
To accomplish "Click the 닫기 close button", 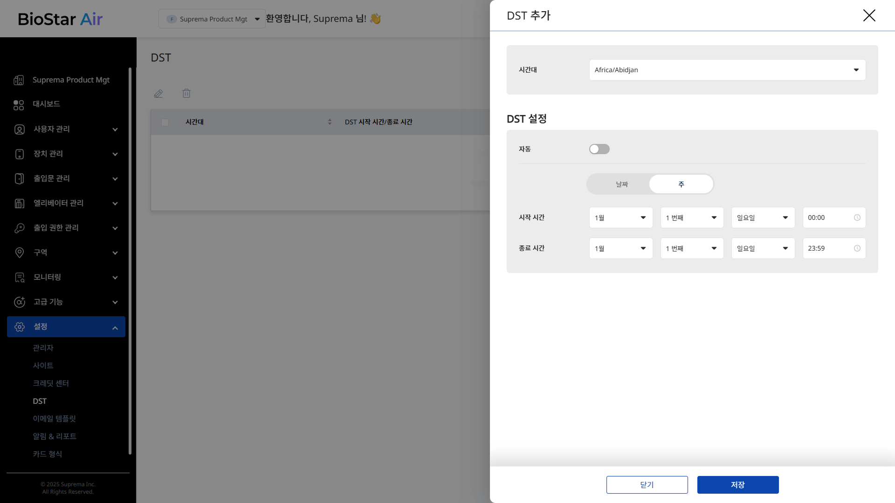I will [x=647, y=485].
